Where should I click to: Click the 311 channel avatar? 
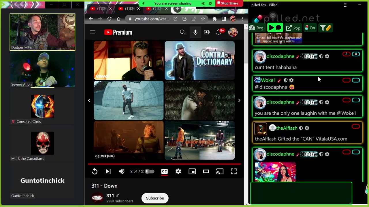[x=97, y=198]
